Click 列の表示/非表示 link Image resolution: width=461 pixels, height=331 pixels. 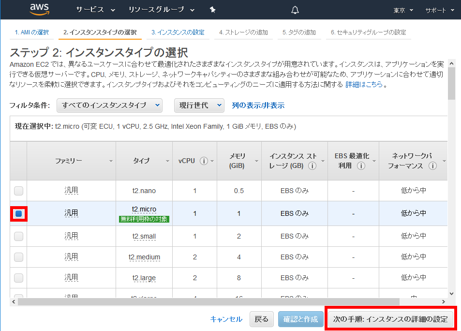coord(258,105)
